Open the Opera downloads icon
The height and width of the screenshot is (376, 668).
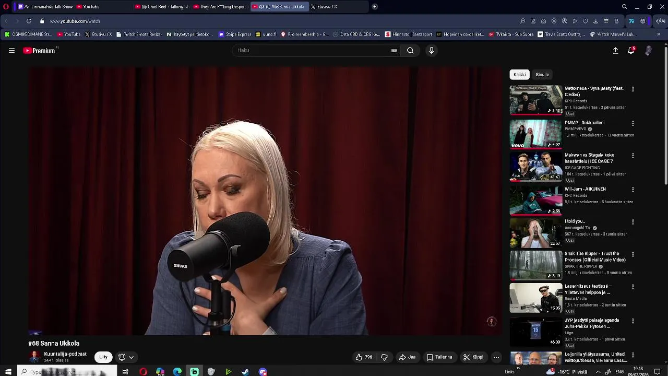coord(595,21)
